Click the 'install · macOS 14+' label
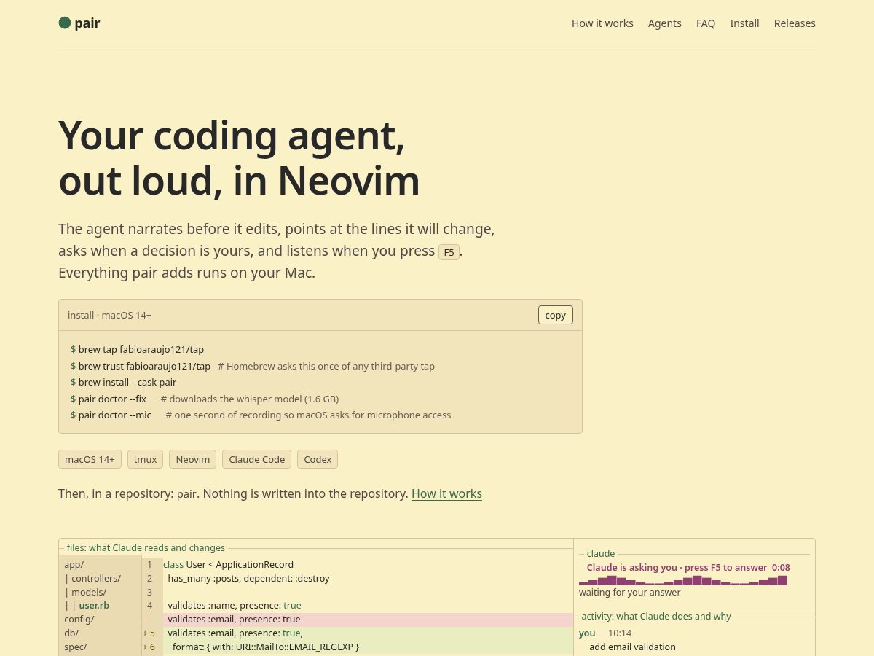 109,315
